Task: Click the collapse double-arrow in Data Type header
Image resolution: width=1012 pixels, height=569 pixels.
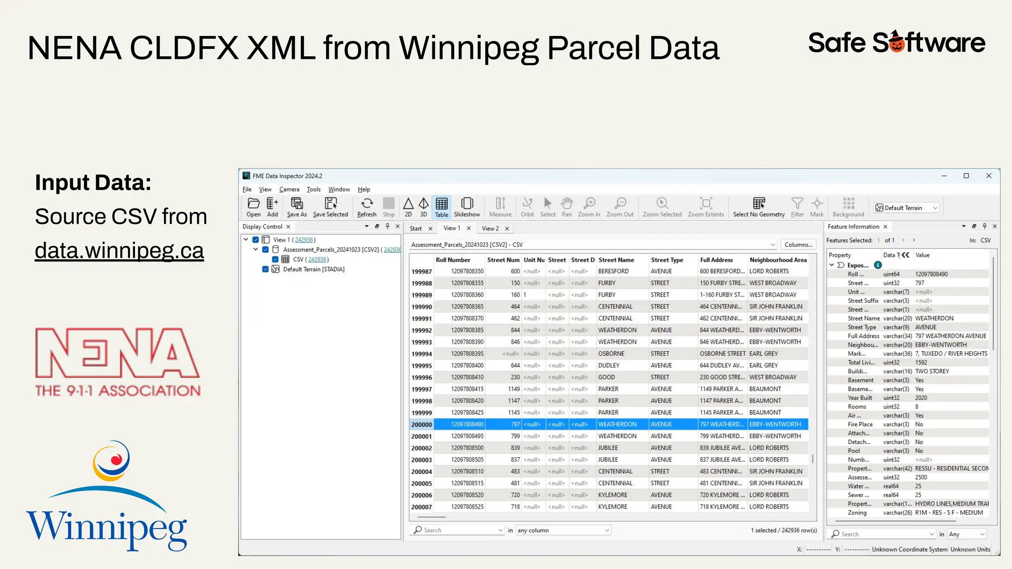Action: [905, 255]
